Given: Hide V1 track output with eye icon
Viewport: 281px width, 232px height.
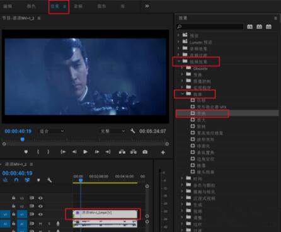Looking at the screenshot, I should (x=40, y=214).
